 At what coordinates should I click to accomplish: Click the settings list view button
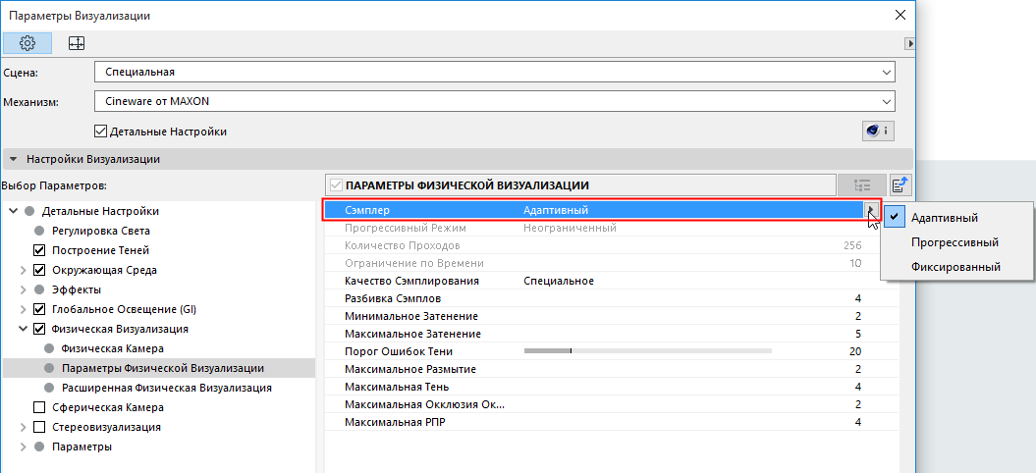pyautogui.click(x=861, y=185)
